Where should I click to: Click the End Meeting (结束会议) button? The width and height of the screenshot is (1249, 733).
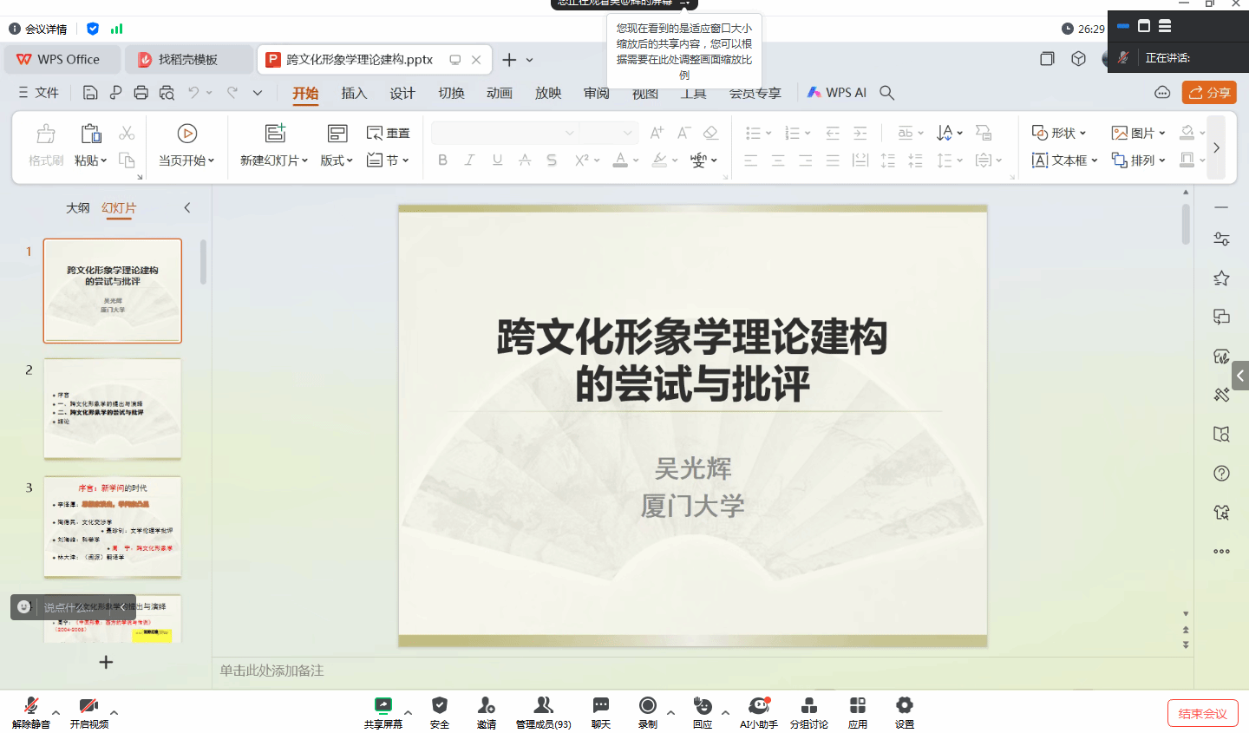tap(1202, 713)
